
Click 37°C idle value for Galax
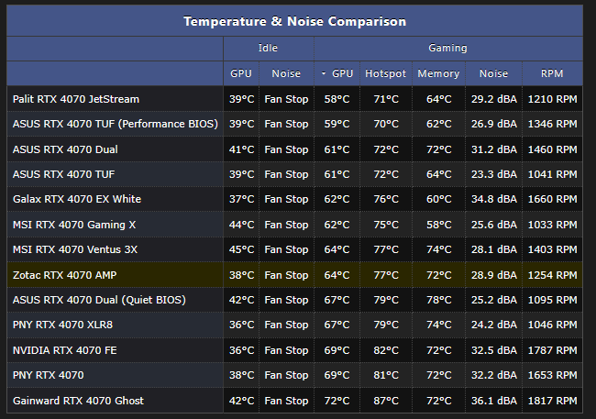click(241, 199)
